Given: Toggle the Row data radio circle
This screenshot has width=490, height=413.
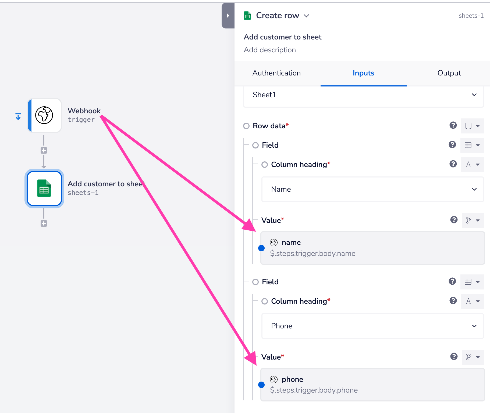Looking at the screenshot, I should 246,126.
